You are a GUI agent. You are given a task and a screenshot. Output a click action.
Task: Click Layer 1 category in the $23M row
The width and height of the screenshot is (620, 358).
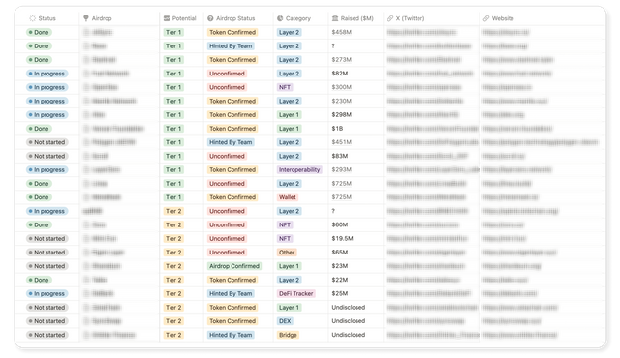click(x=289, y=266)
